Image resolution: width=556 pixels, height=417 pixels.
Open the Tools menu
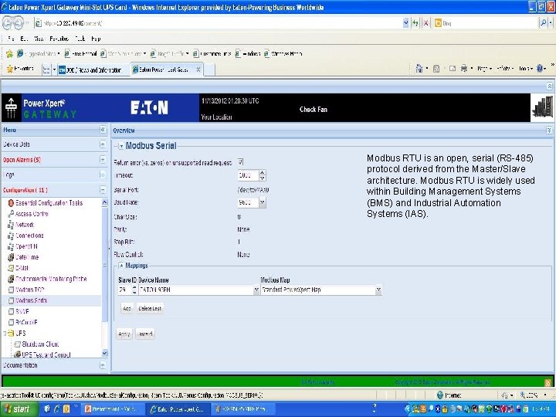[x=80, y=39]
